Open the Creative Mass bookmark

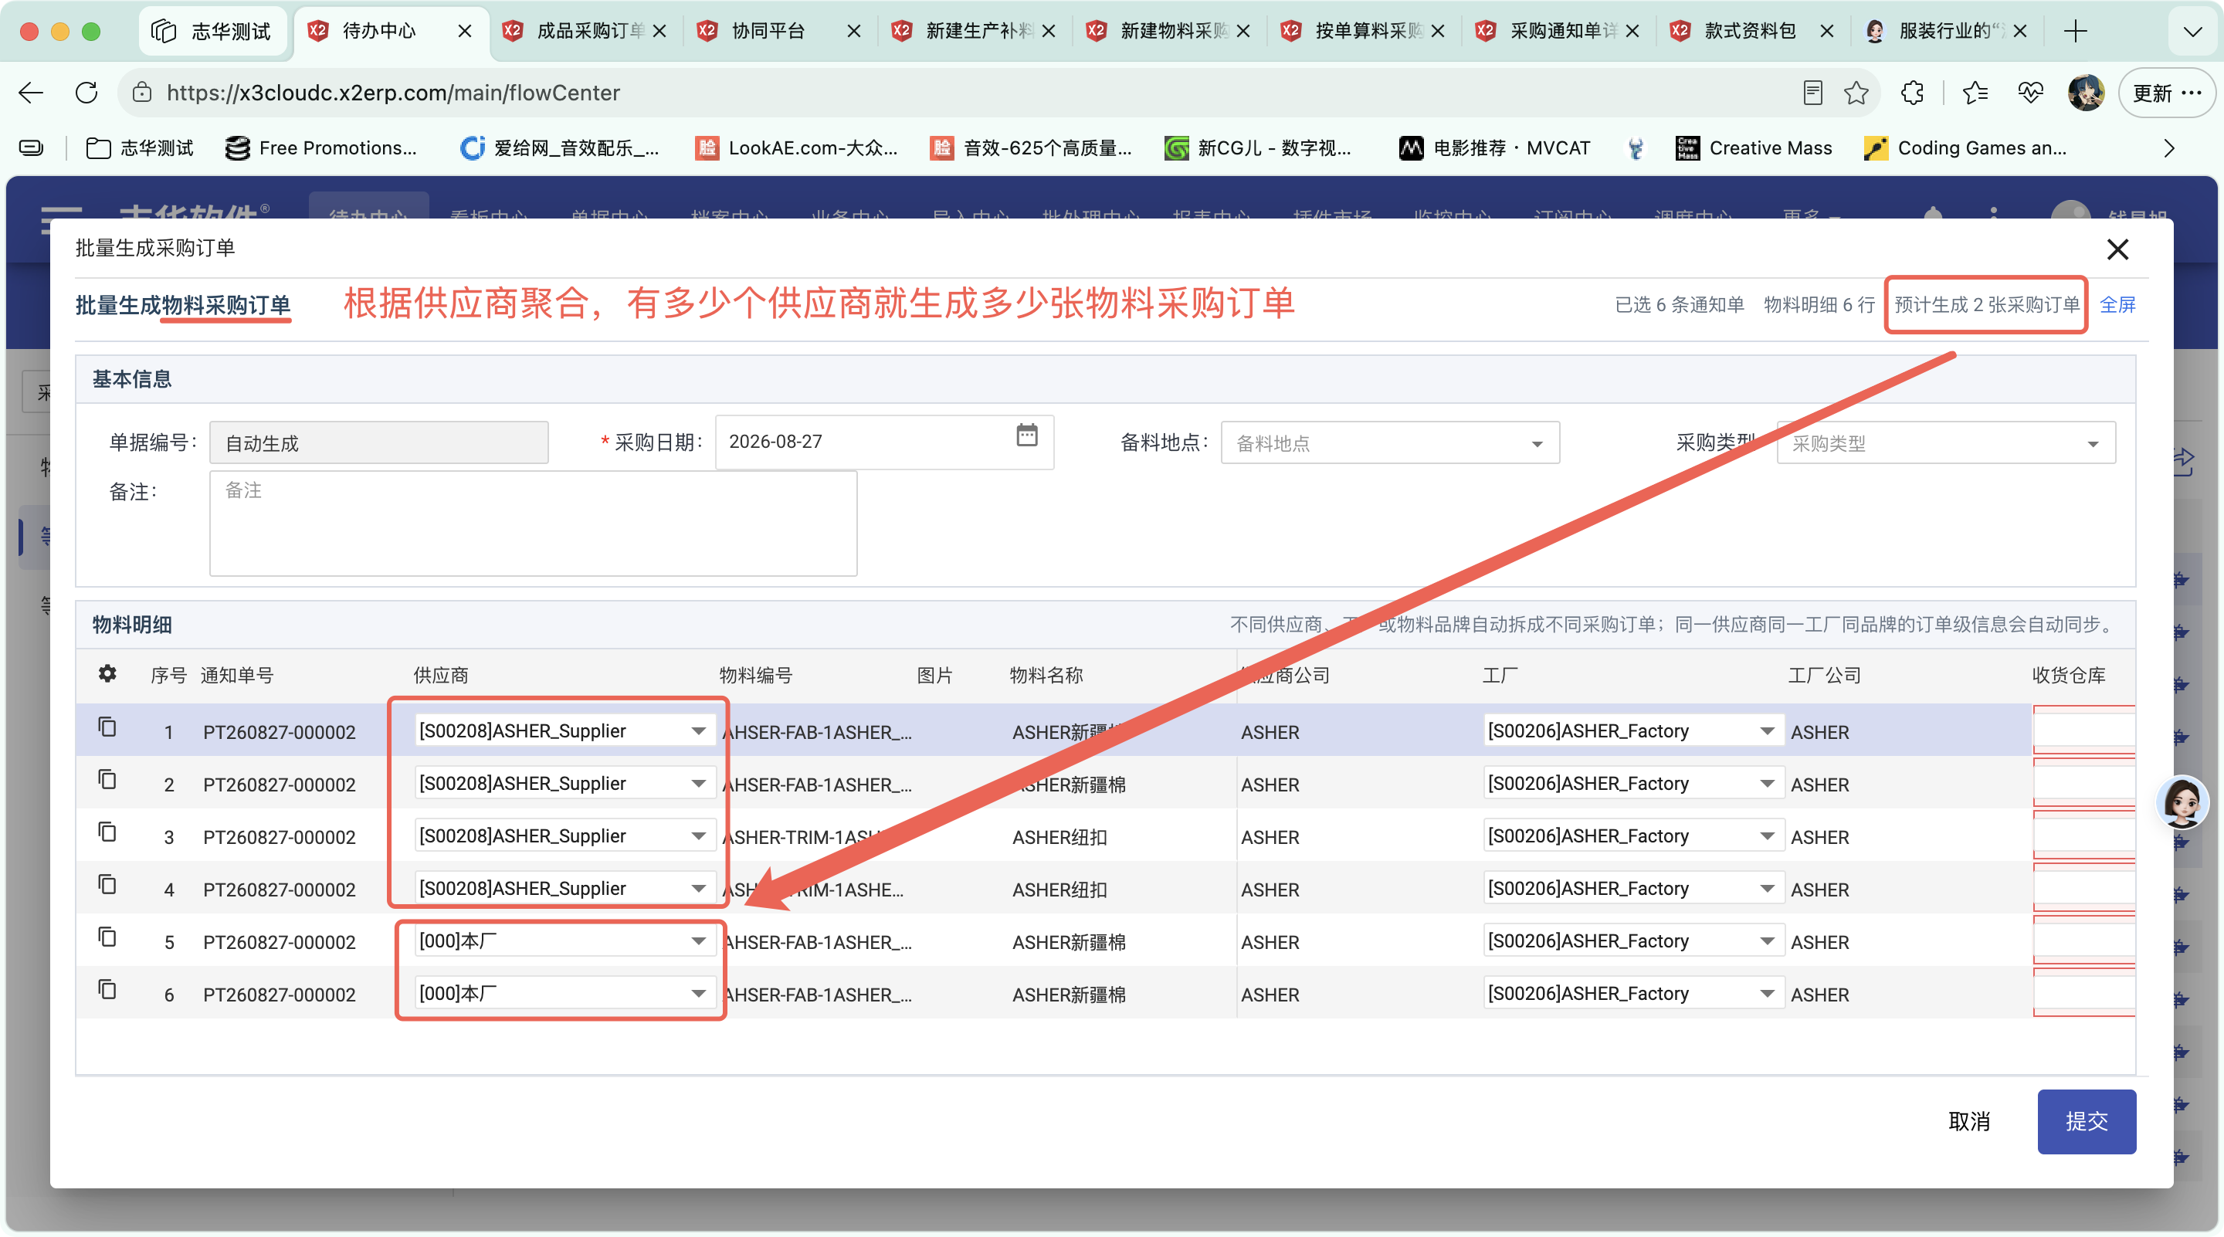1754,148
